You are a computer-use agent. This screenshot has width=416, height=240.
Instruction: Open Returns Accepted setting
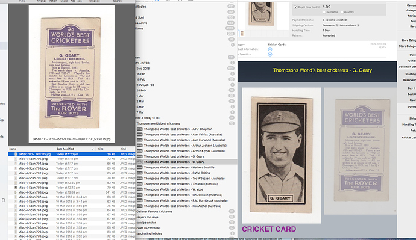click(329, 35)
